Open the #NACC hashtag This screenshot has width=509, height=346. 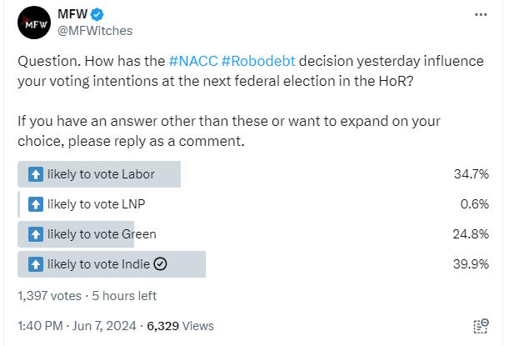click(x=192, y=63)
